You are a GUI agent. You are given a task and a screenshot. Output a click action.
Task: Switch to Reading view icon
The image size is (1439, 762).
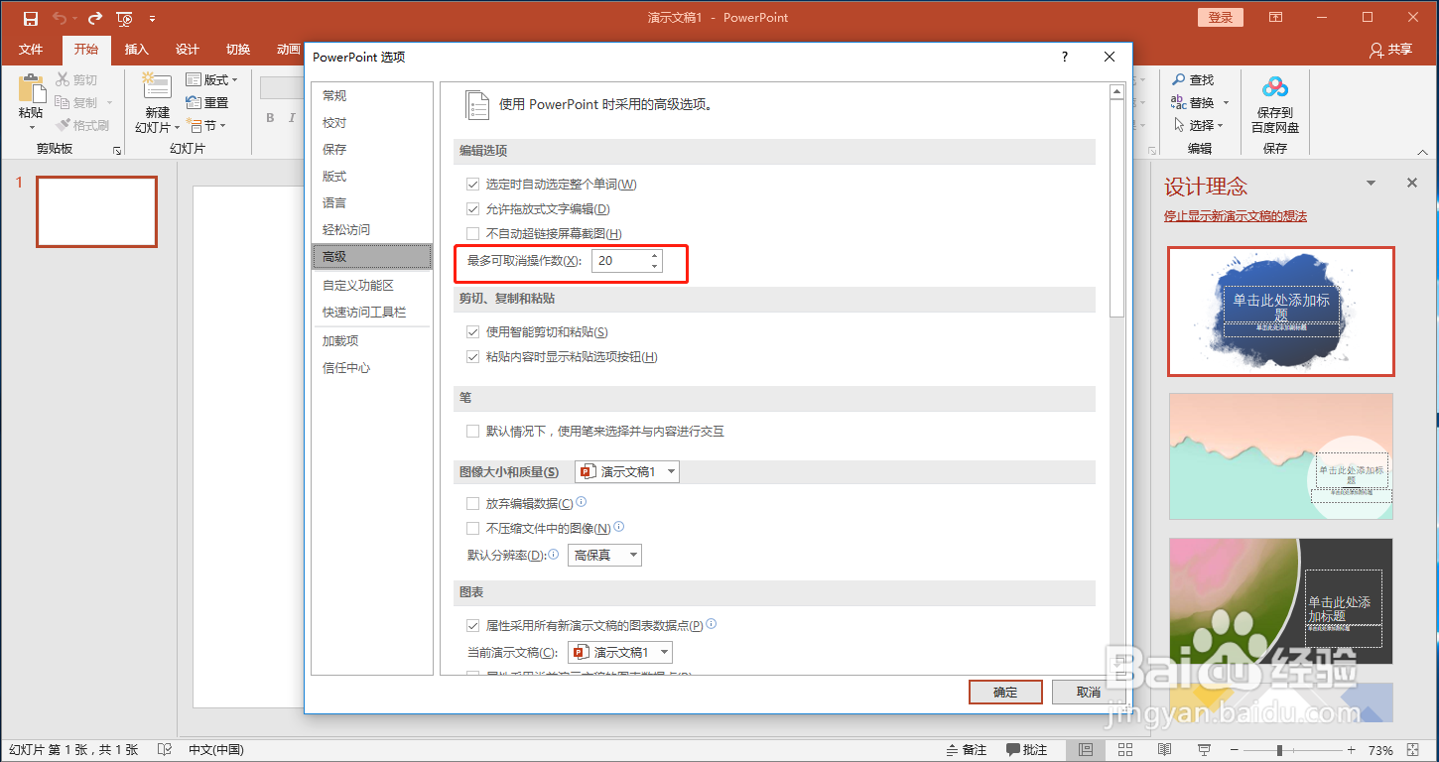coord(1164,750)
